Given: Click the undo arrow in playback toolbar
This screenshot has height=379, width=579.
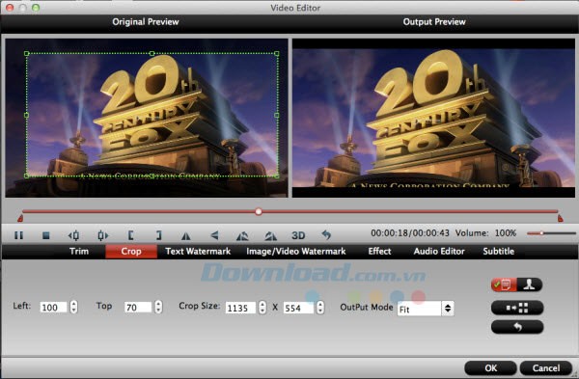Looking at the screenshot, I should point(326,234).
